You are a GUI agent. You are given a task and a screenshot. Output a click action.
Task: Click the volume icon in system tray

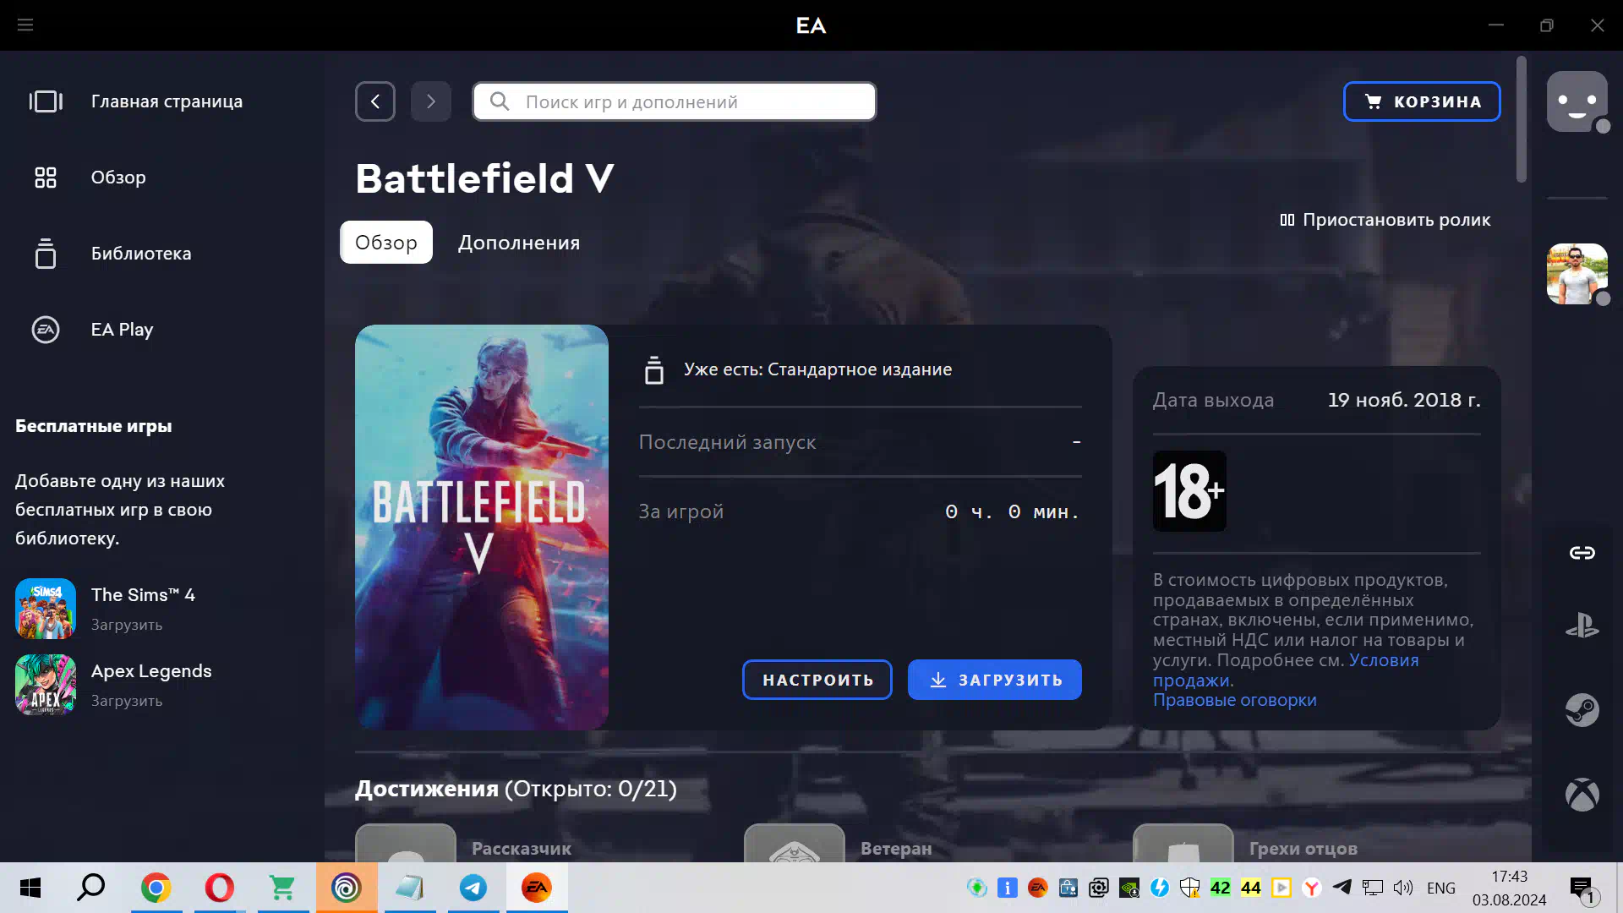coord(1403,888)
